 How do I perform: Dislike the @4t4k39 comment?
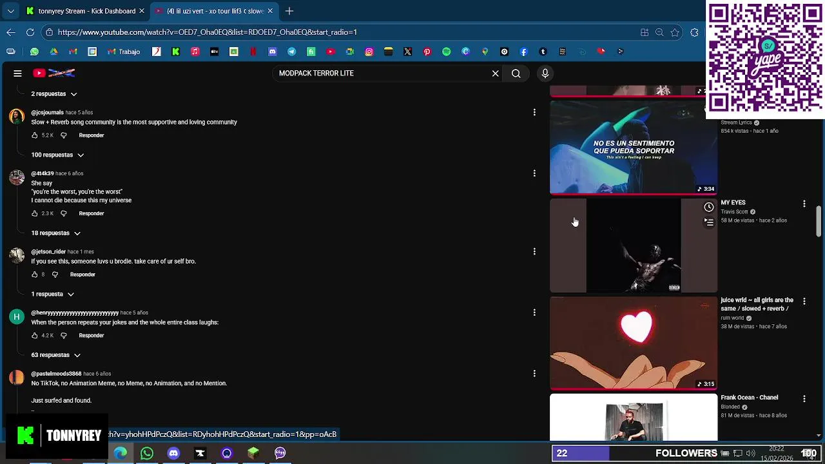point(63,213)
